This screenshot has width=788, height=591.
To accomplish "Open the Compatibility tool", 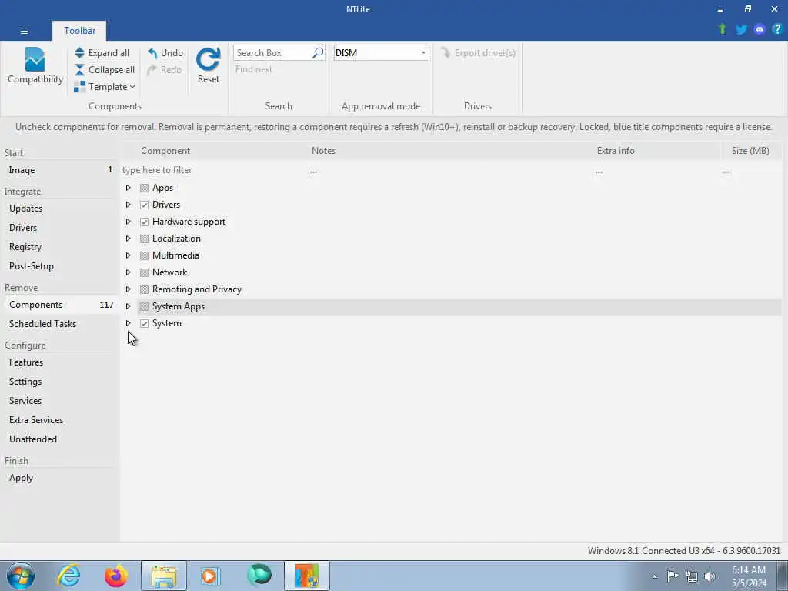I will point(35,66).
